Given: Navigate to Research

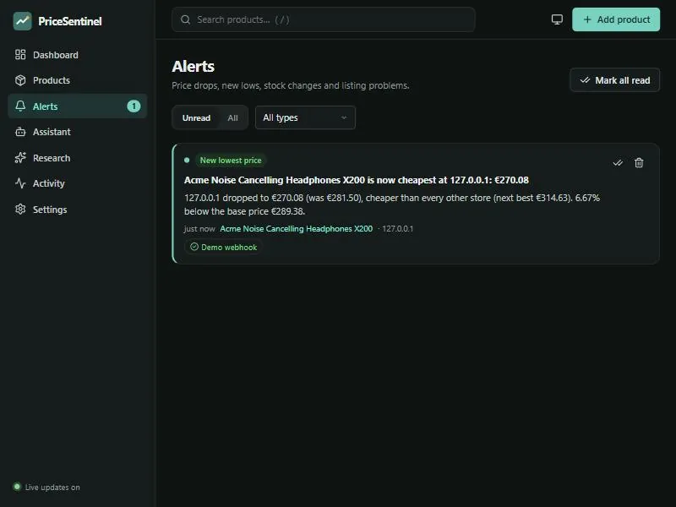Looking at the screenshot, I should 78,158.
